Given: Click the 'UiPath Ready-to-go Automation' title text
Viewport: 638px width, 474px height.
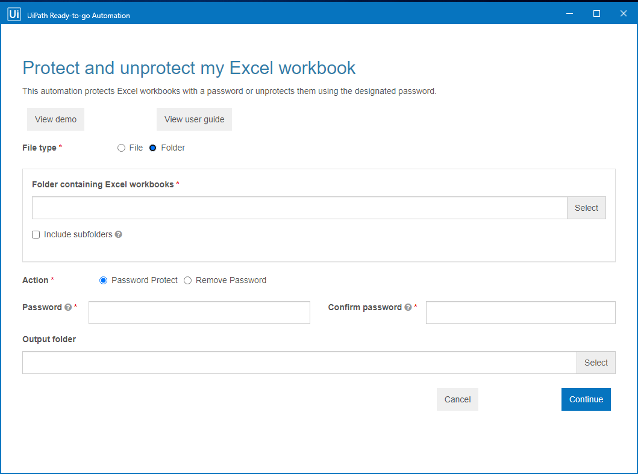Looking at the screenshot, I should (x=78, y=16).
